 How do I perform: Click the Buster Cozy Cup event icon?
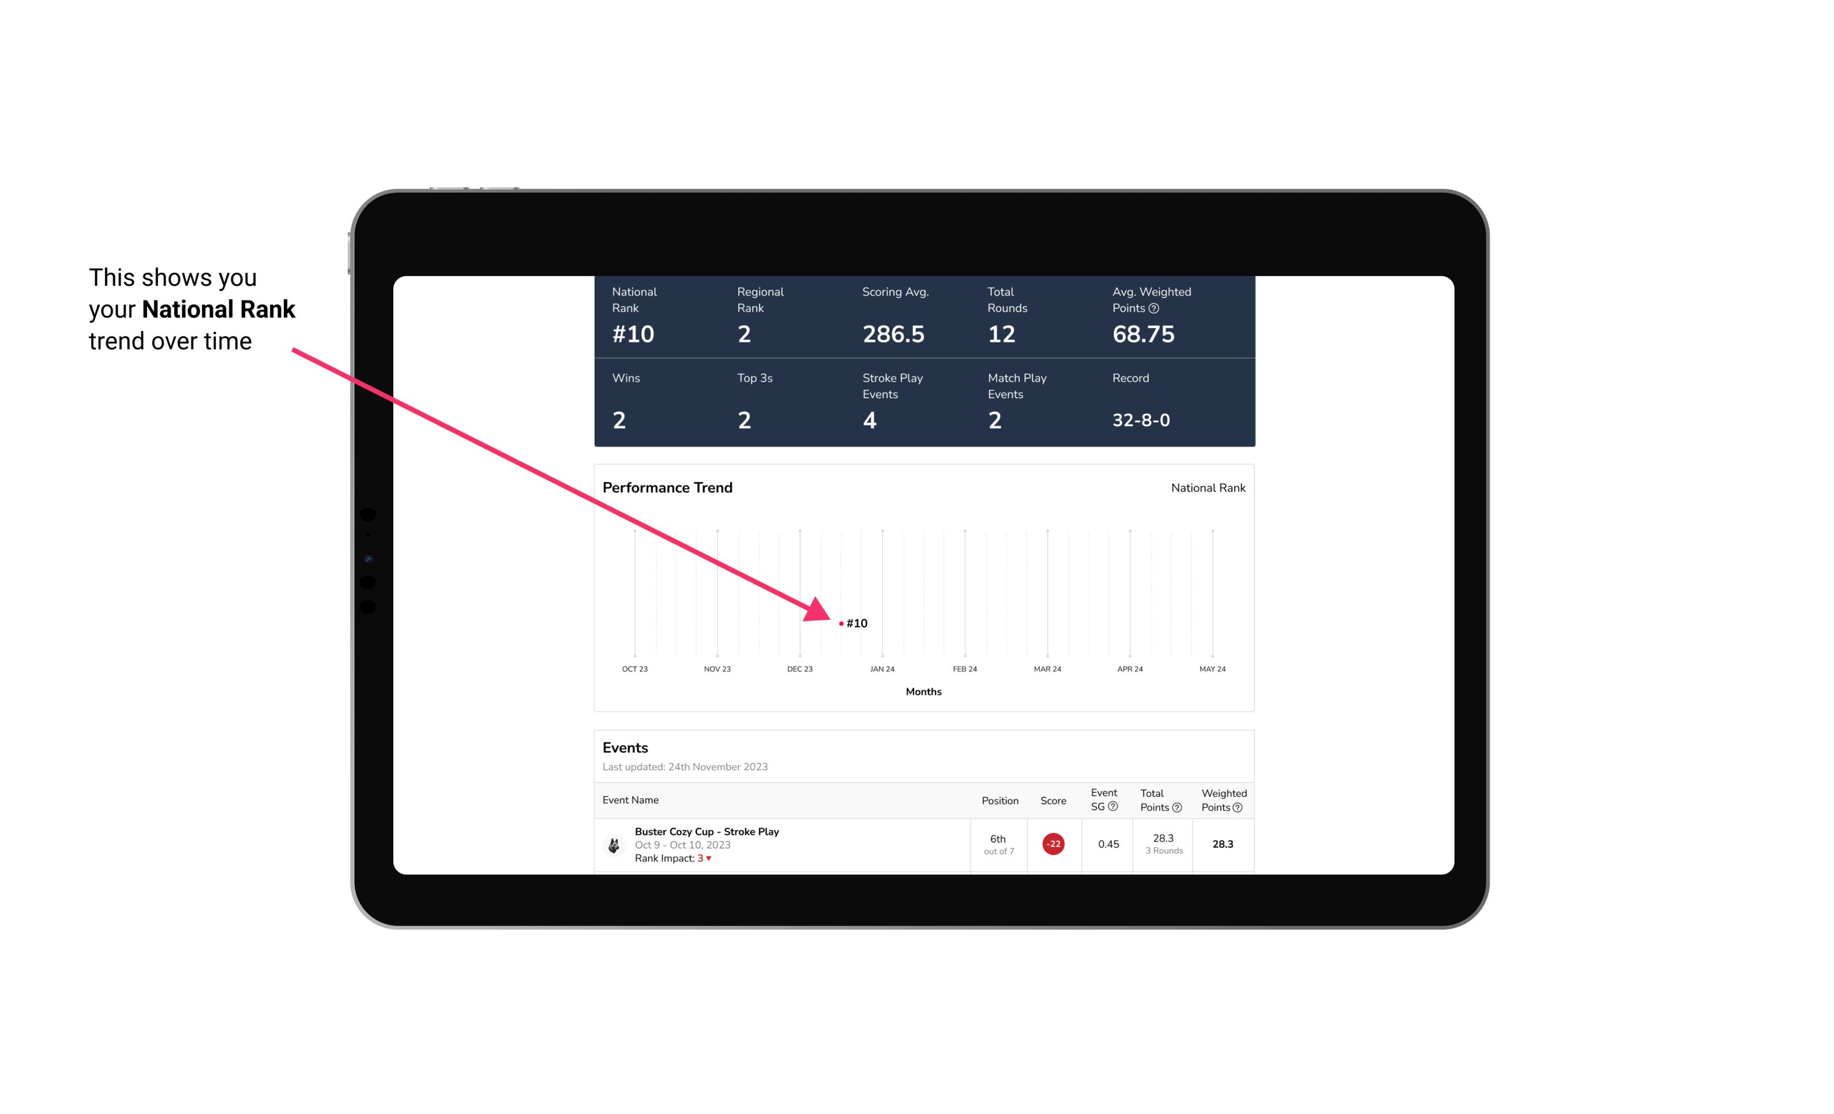(x=613, y=843)
